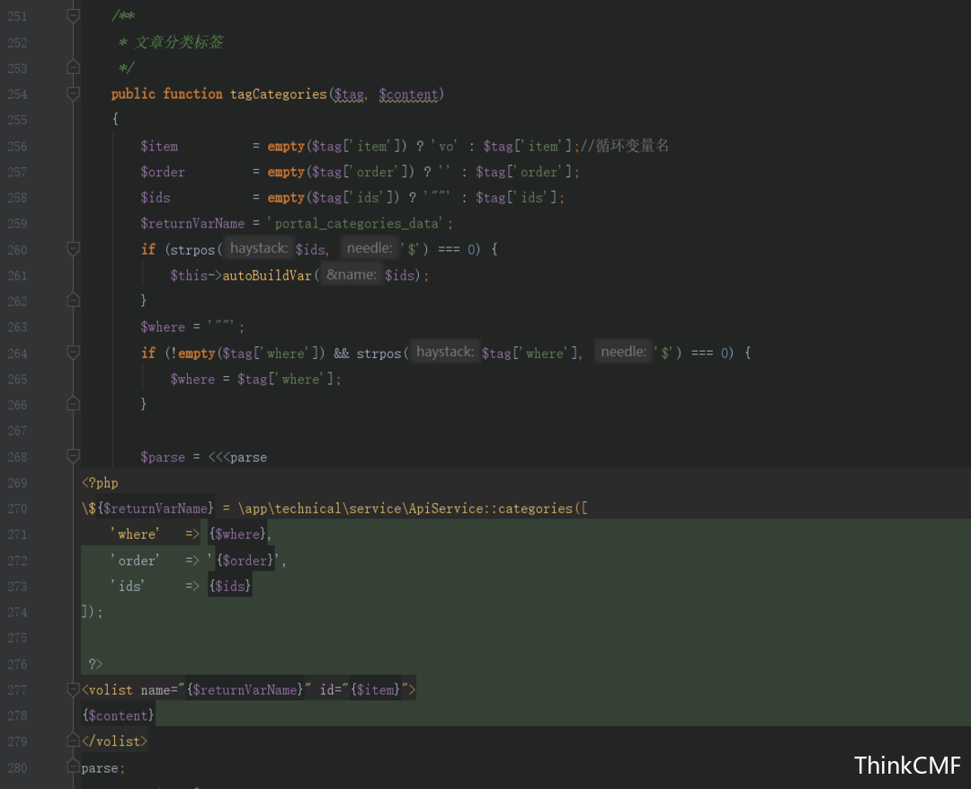Screen dimensions: 971x789
Task: Click the 'ids' array key on line 273
Action: (x=129, y=587)
